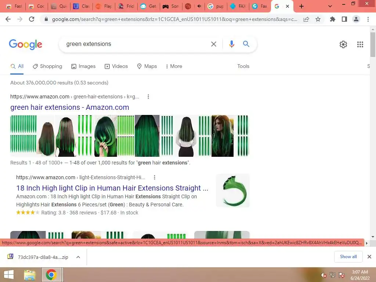Switch to Maps results
Viewport: 376px width, 282px height.
pyautogui.click(x=147, y=66)
